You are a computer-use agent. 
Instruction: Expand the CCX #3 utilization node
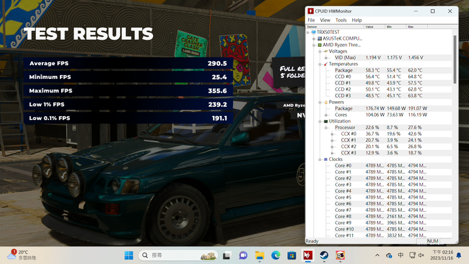332,153
